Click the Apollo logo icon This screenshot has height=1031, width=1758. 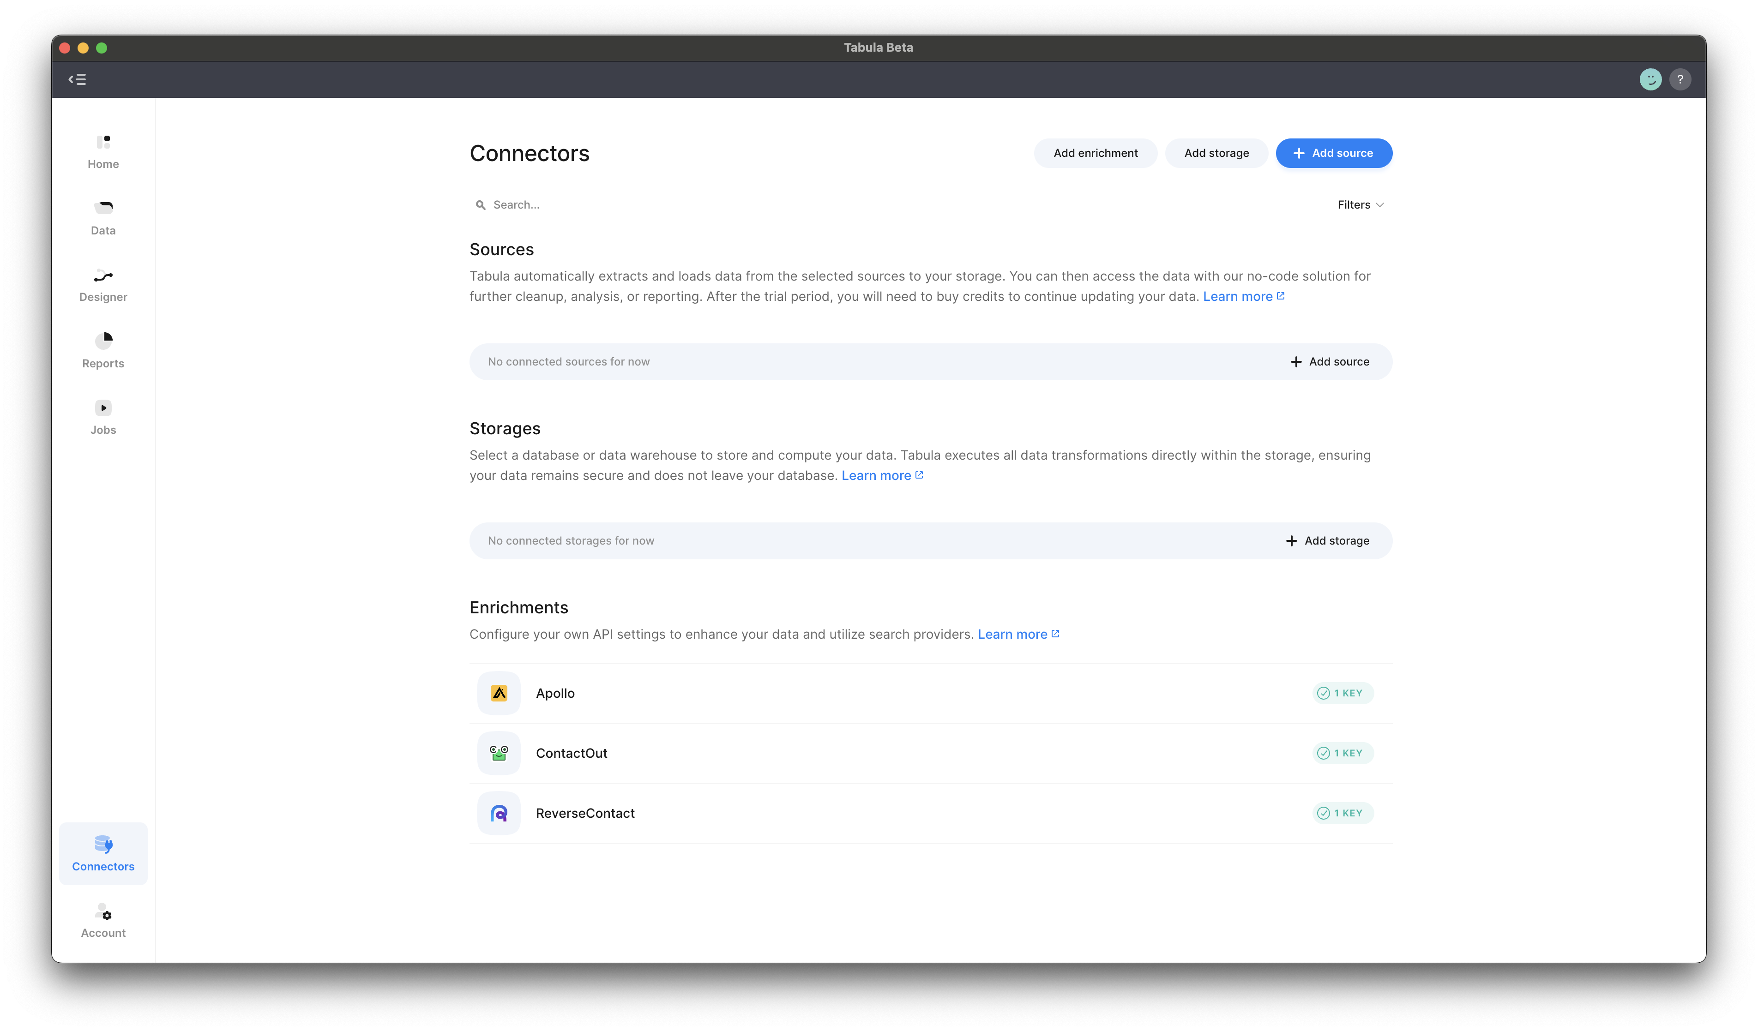499,693
